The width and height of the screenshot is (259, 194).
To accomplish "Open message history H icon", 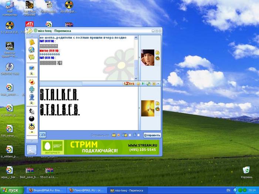I will click(x=154, y=84).
